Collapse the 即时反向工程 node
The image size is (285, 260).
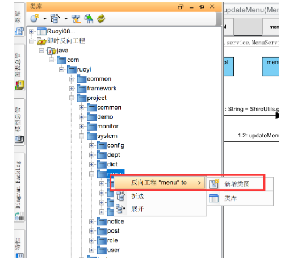tap(31, 41)
